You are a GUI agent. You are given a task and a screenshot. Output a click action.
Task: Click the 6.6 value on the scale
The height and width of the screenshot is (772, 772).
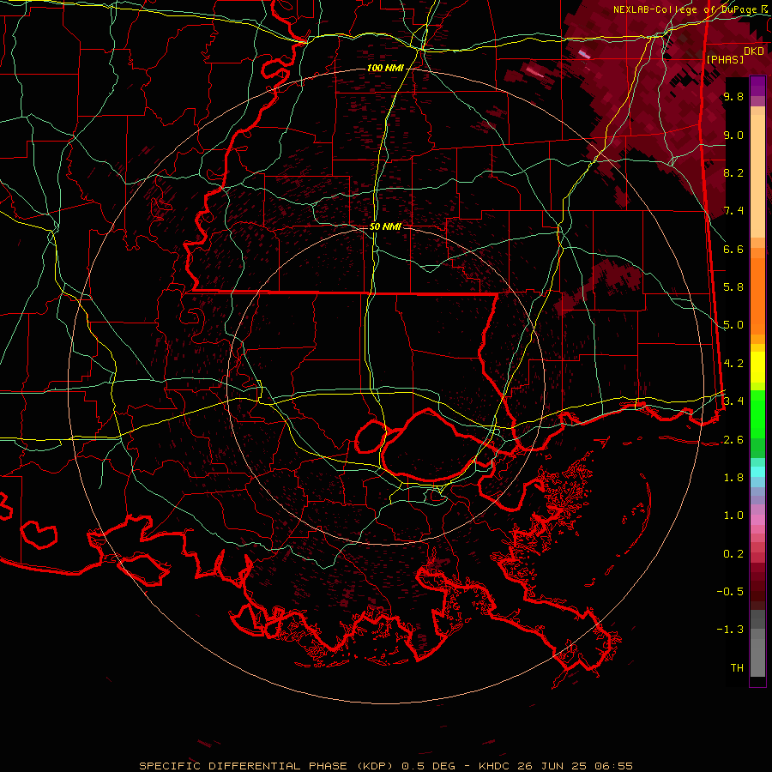pos(733,249)
